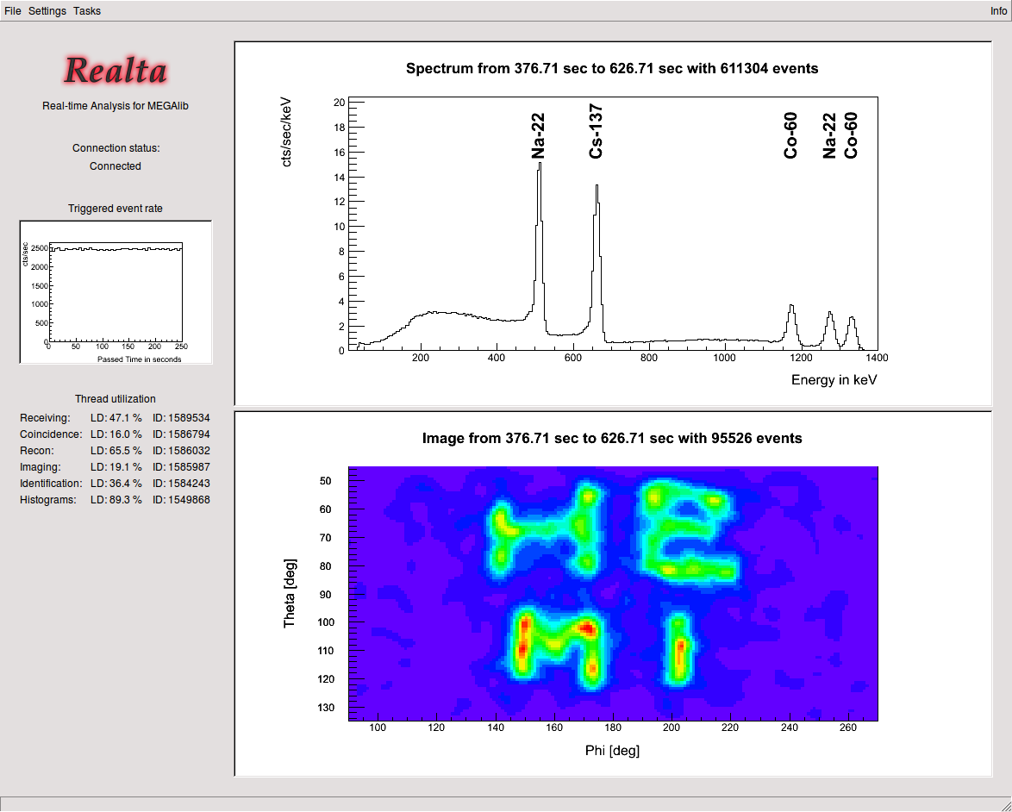The height and width of the screenshot is (812, 1012).
Task: Click the Cs-137 peak label
Action: pyautogui.click(x=596, y=133)
